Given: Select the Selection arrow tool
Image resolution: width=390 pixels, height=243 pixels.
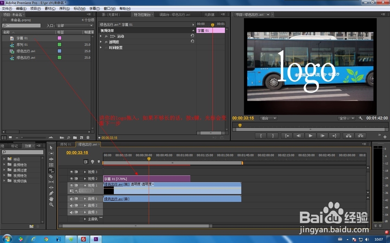Looking at the screenshot, I should (x=51, y=148).
